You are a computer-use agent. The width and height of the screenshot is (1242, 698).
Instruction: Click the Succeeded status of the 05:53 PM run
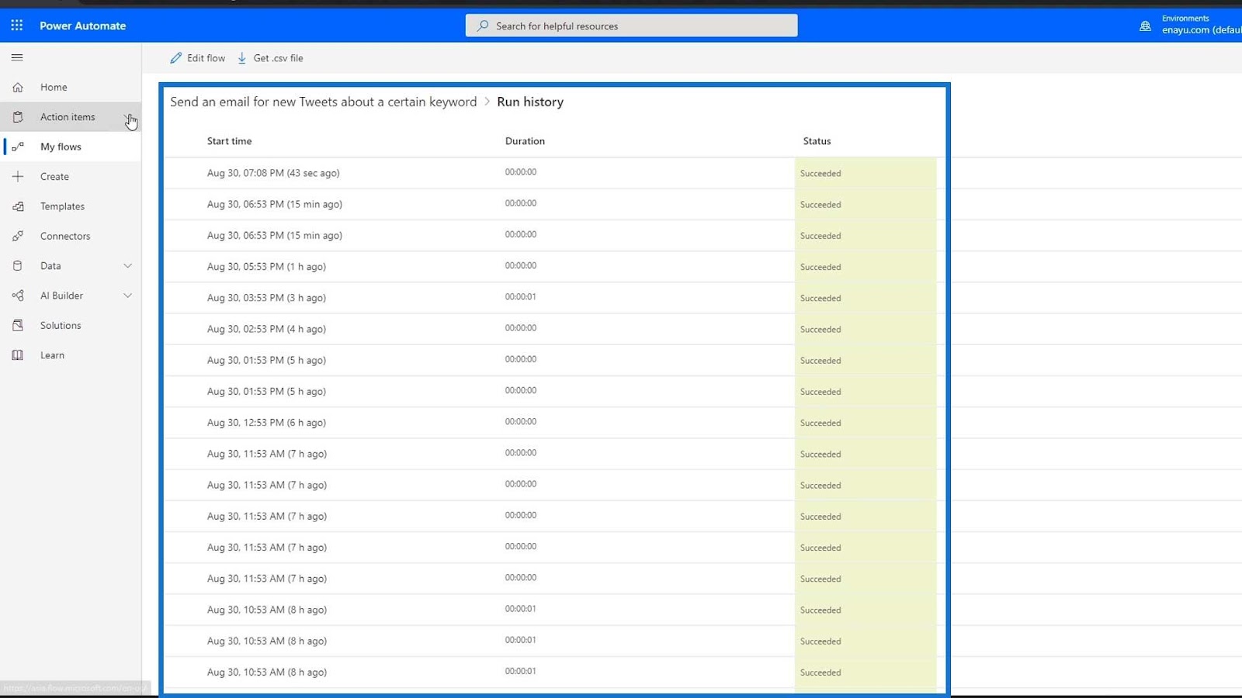tap(820, 267)
